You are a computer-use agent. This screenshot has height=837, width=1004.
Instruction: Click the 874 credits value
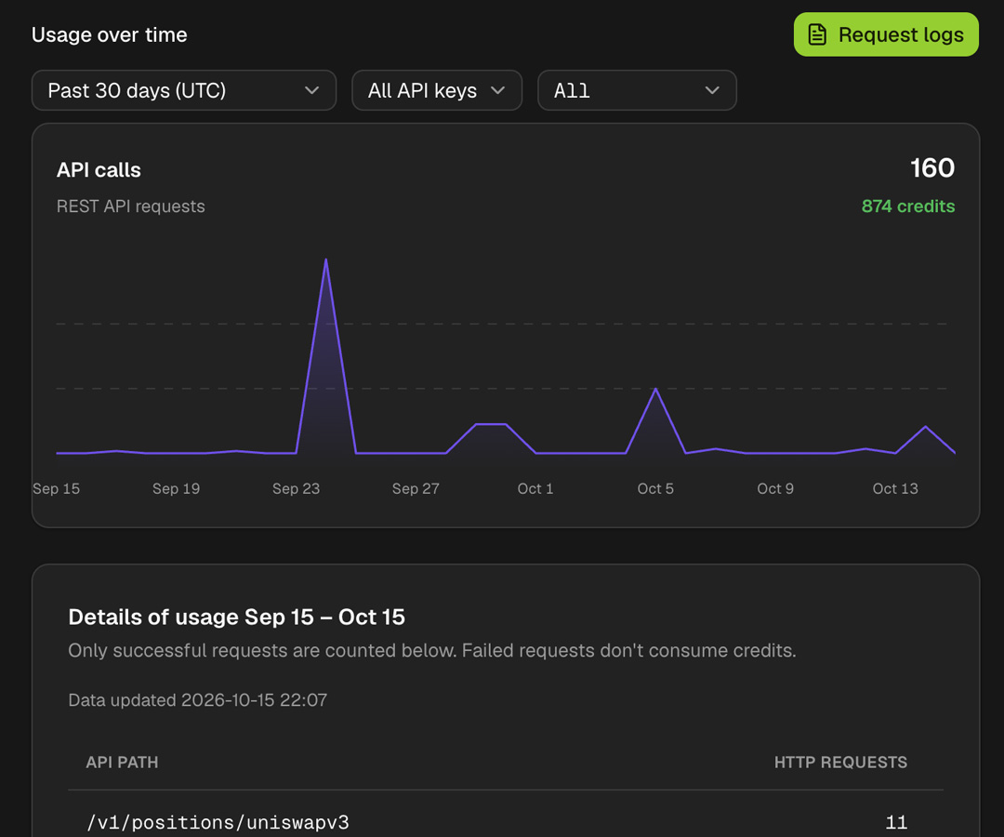(908, 206)
